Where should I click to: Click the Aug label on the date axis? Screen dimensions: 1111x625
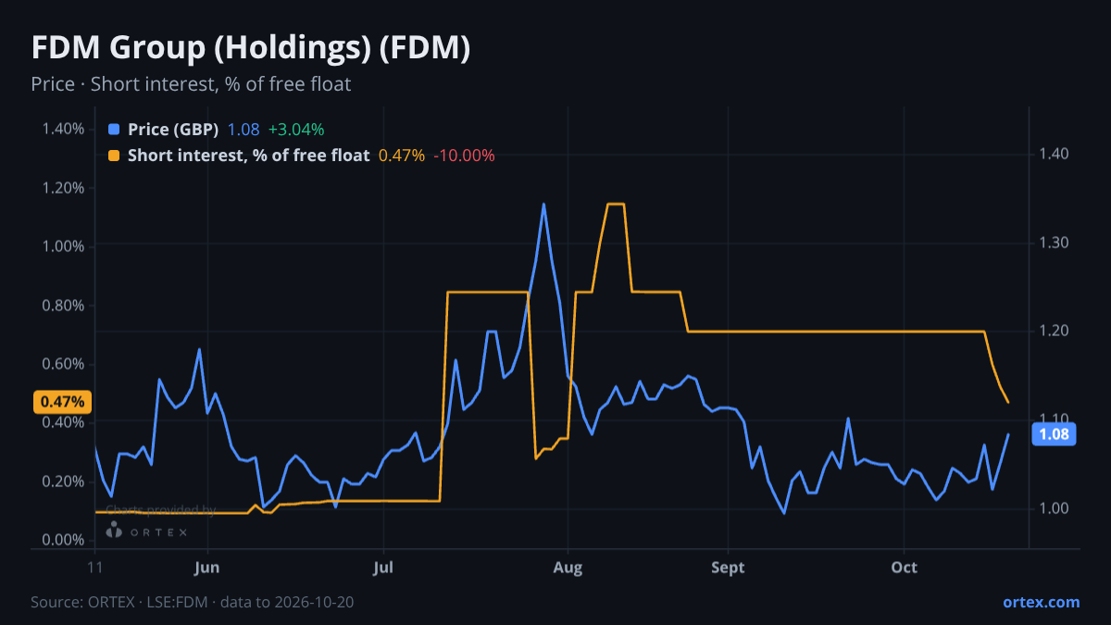tap(568, 567)
